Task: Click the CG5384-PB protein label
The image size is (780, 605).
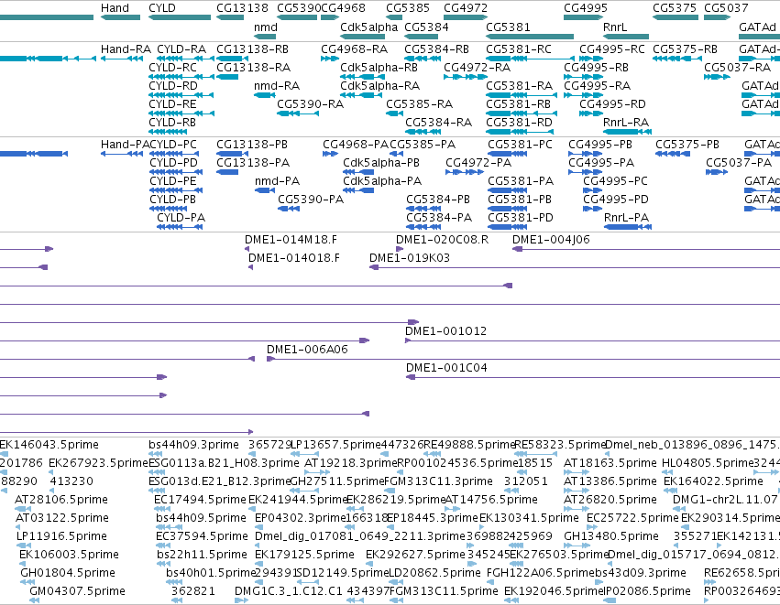Action: tap(438, 200)
